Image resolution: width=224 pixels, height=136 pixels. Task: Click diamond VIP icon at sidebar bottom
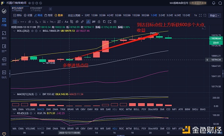coord(4,134)
